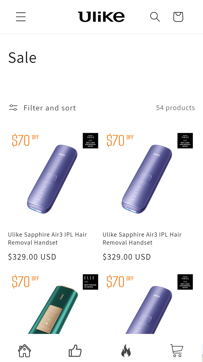Viewport: 203px width, 362px height.
Task: Select the thumbs-up icon in bottom bar
Action: [x=75, y=351]
